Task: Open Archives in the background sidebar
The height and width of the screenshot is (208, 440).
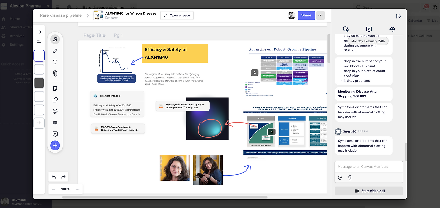Action: pos(17,36)
